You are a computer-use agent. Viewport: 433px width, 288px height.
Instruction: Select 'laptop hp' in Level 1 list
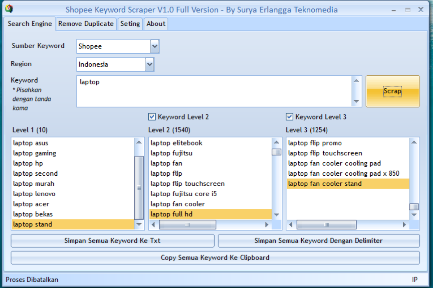click(x=73, y=163)
